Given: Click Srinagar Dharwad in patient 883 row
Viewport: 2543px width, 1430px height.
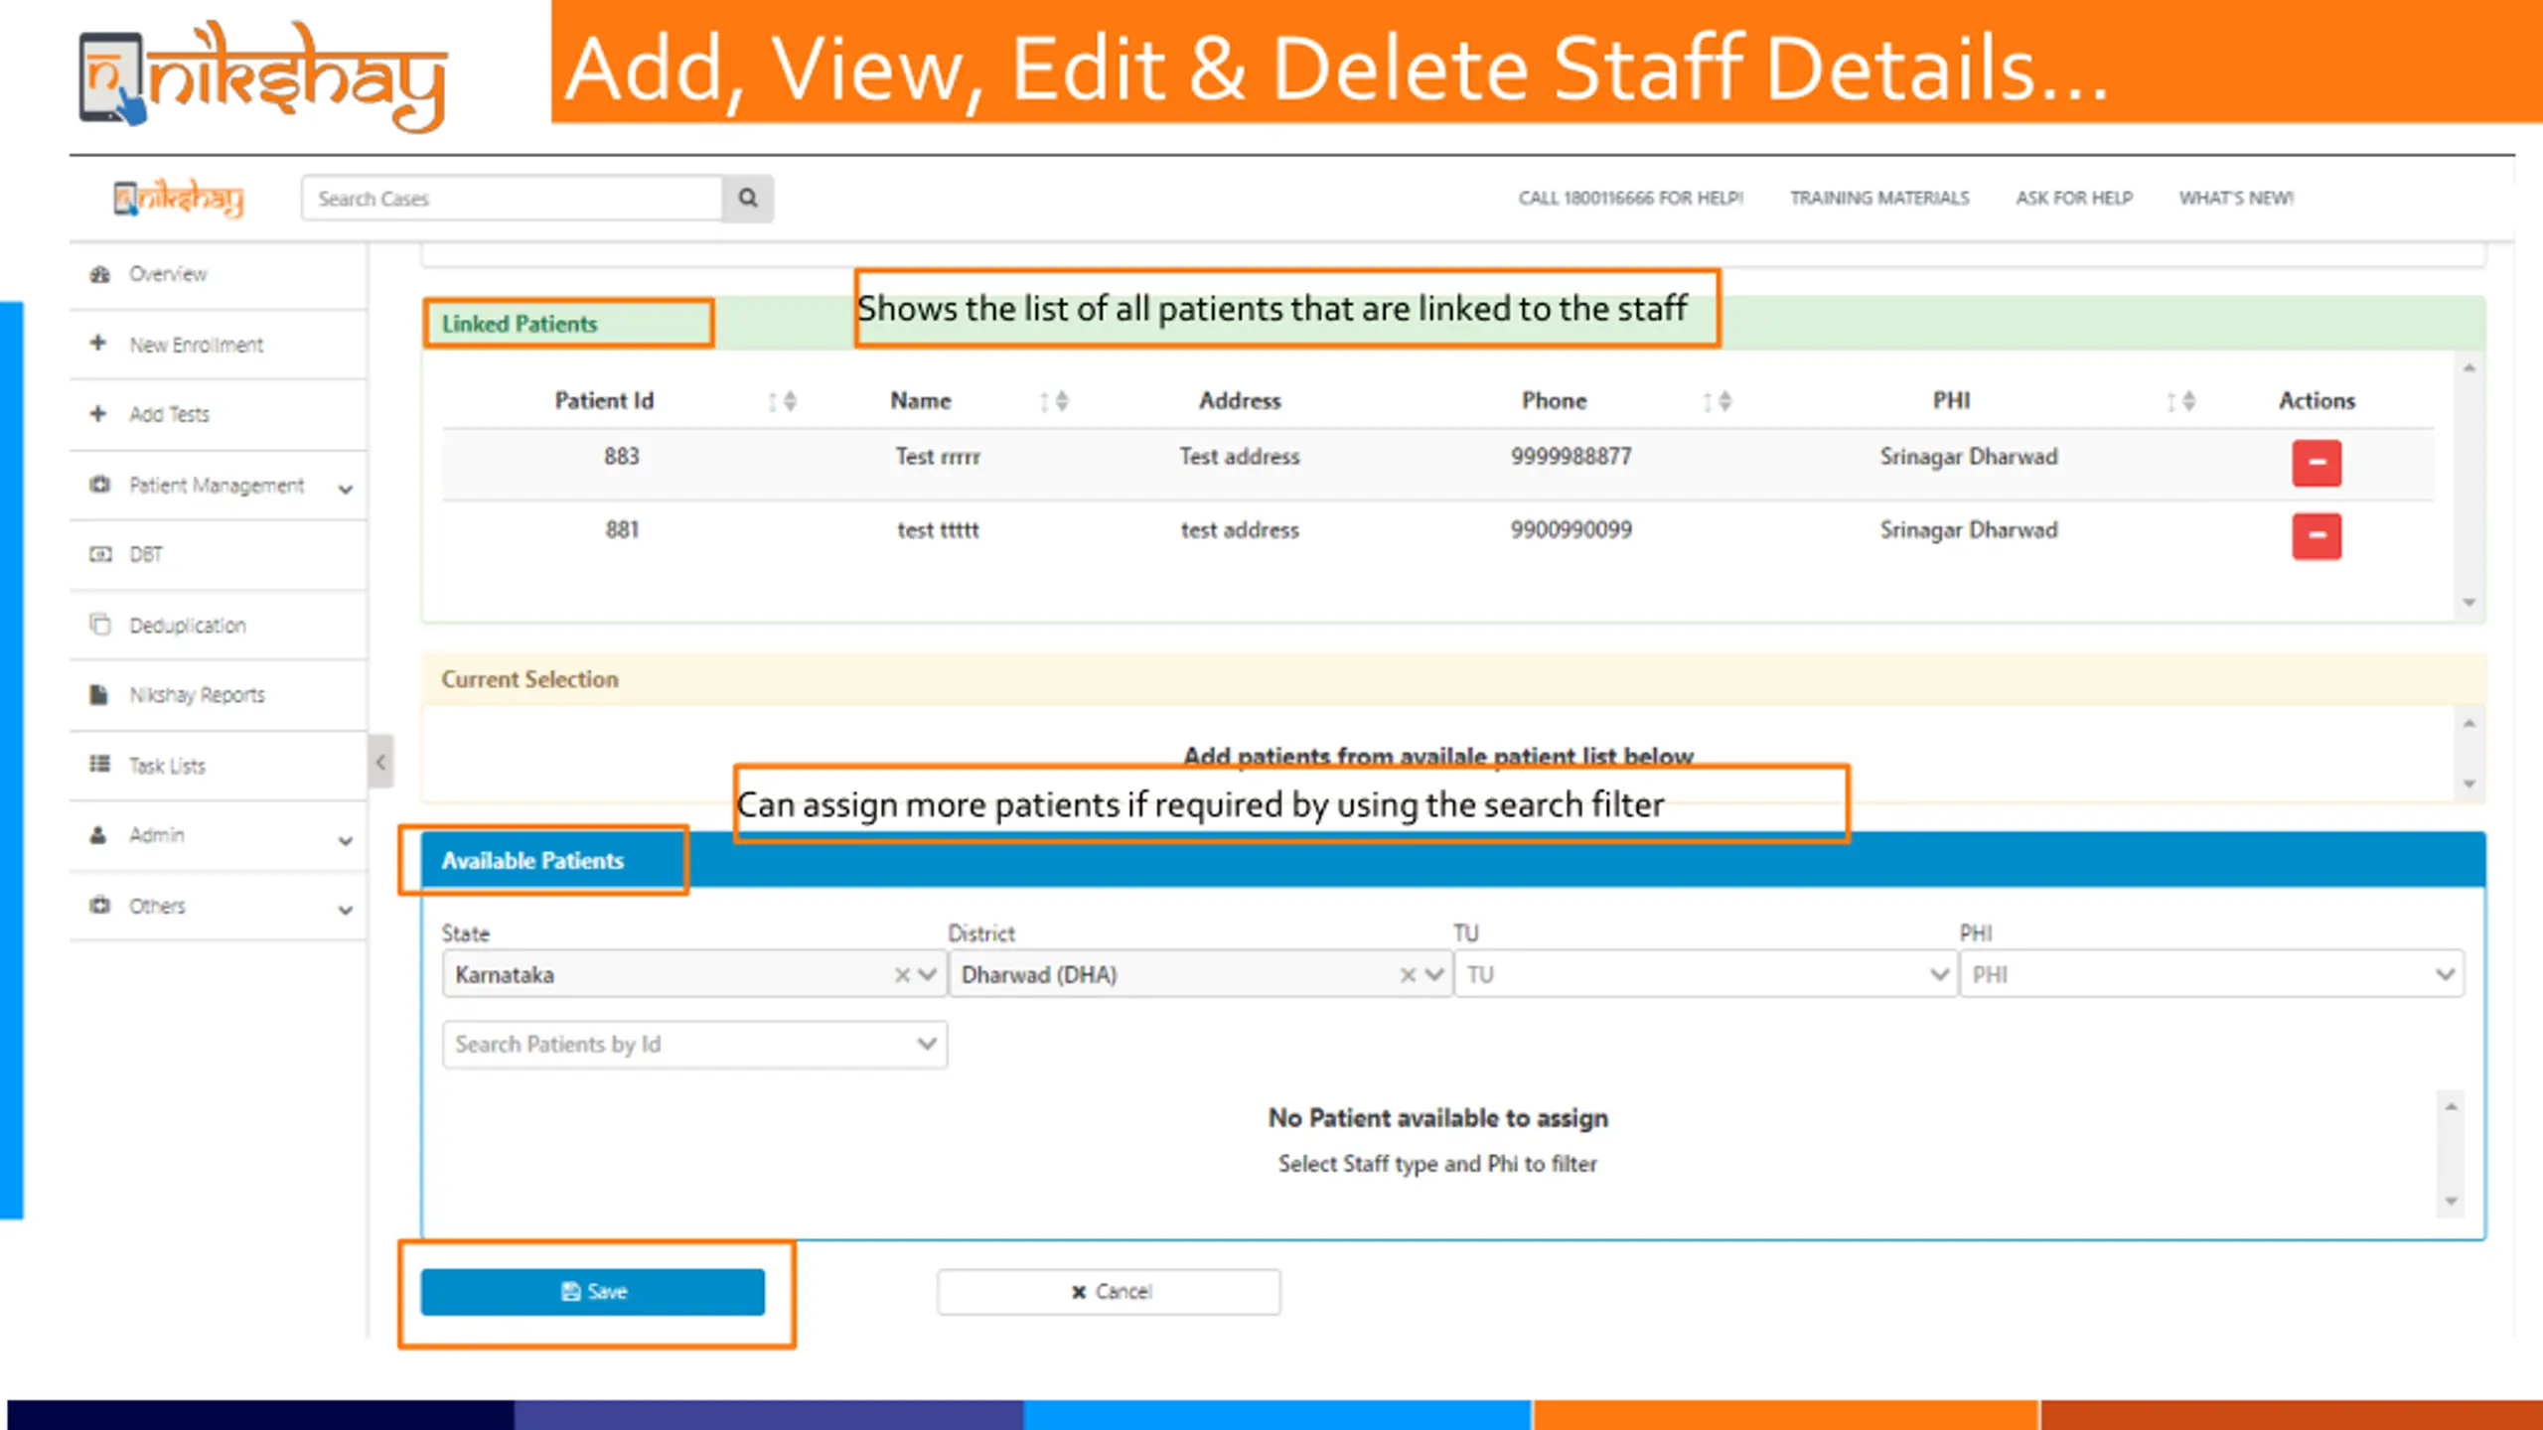Looking at the screenshot, I should [1968, 457].
